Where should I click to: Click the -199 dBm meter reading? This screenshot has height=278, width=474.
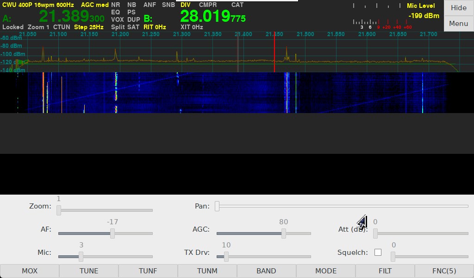coord(424,16)
